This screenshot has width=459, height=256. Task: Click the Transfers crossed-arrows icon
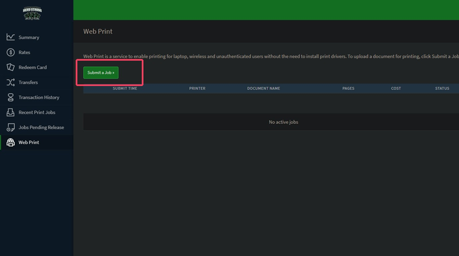pyautogui.click(x=11, y=82)
